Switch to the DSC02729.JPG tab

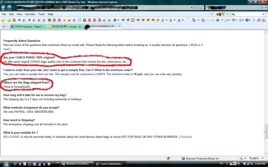click(x=66, y=26)
